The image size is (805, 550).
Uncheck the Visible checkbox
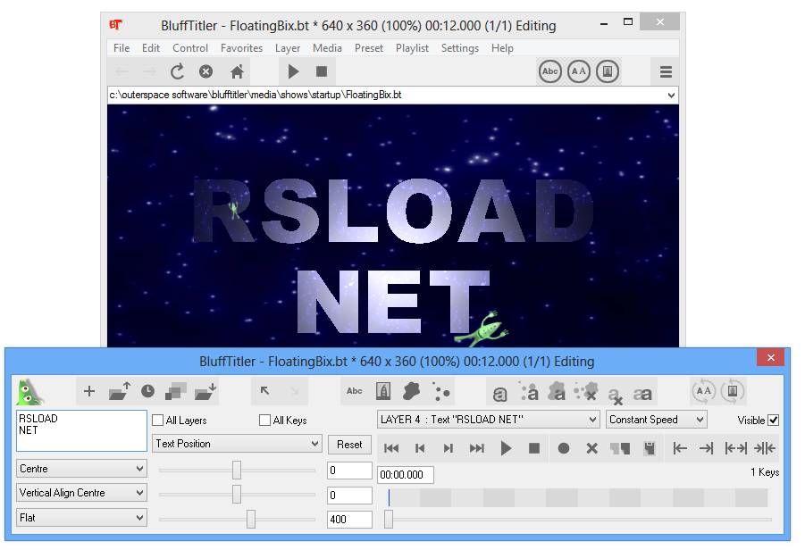(x=773, y=421)
